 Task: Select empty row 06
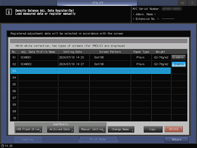(x=90, y=91)
